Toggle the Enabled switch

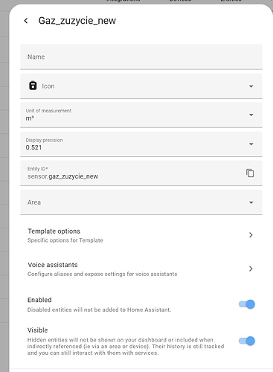[x=247, y=304]
